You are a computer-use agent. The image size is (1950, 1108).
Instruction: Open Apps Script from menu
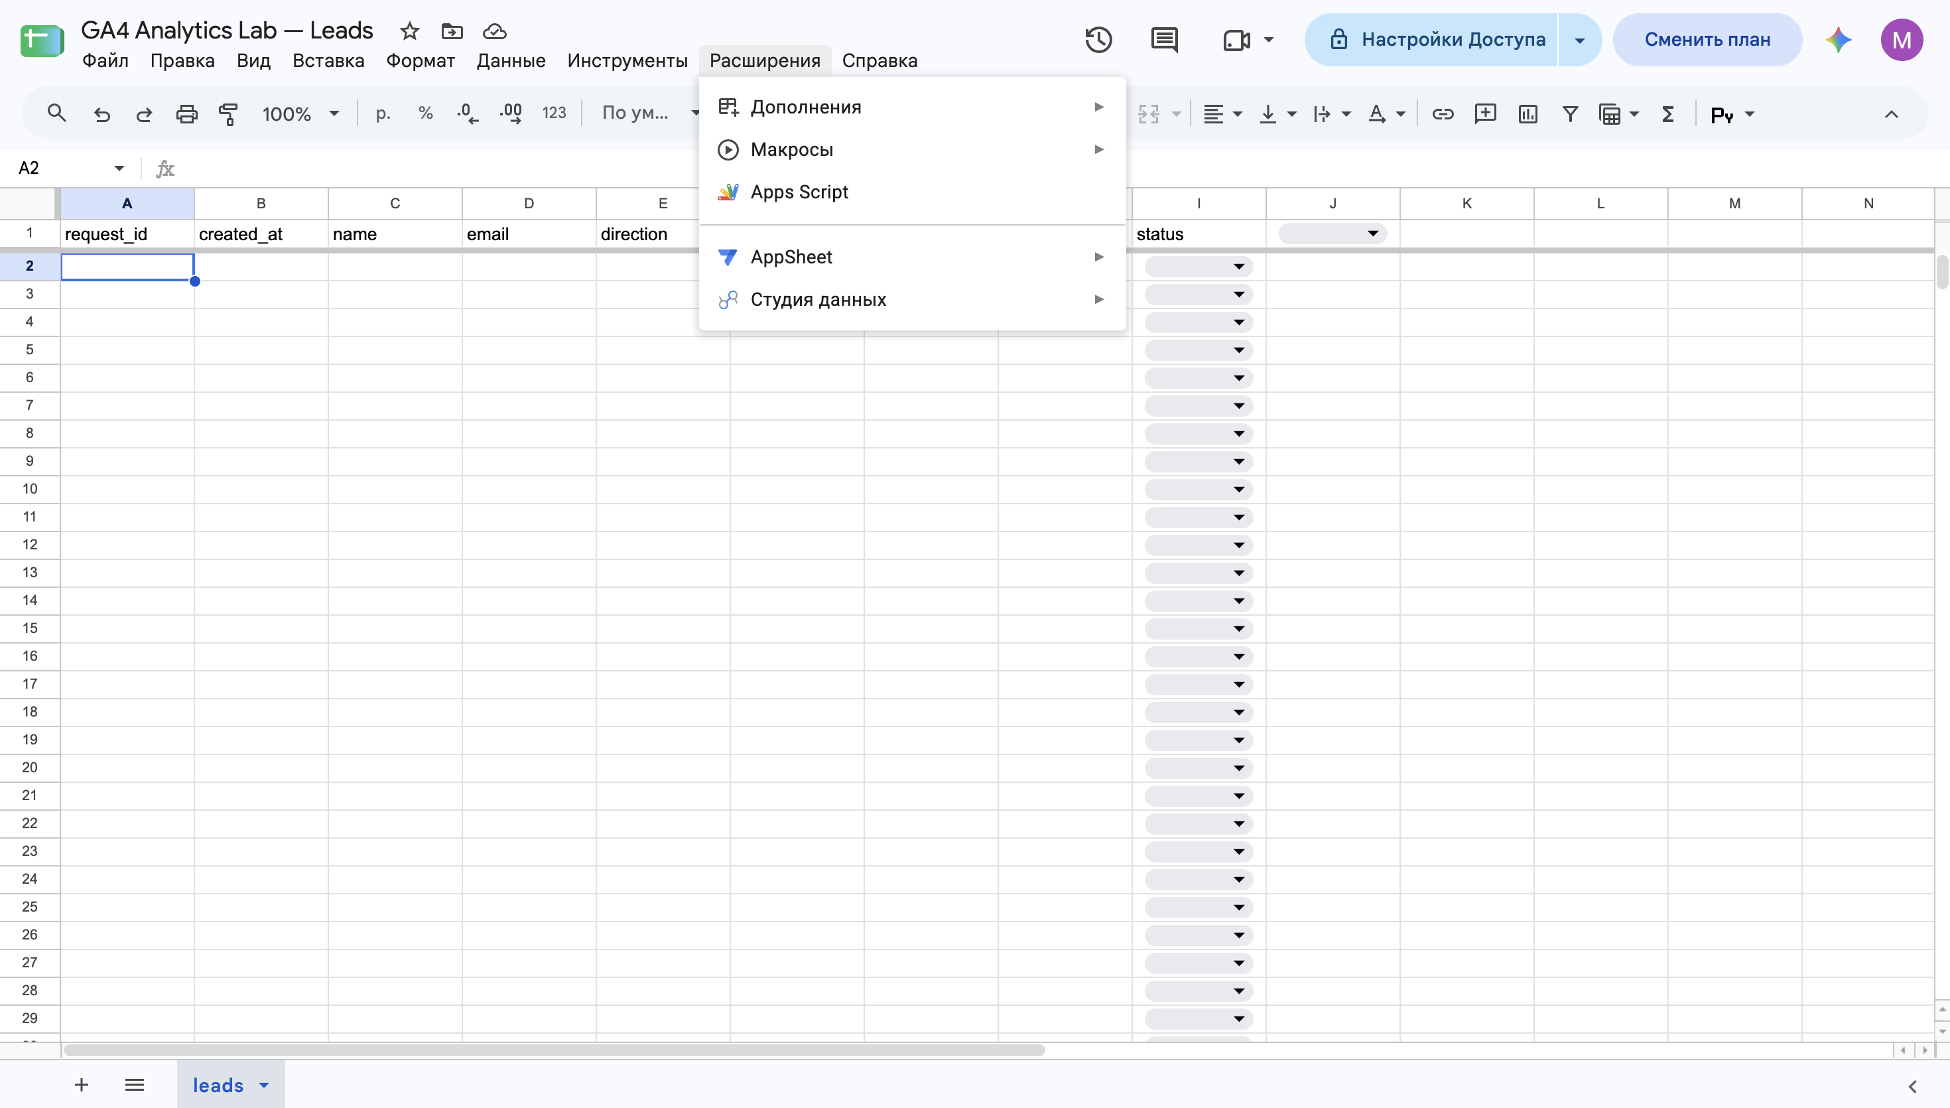[x=912, y=192]
